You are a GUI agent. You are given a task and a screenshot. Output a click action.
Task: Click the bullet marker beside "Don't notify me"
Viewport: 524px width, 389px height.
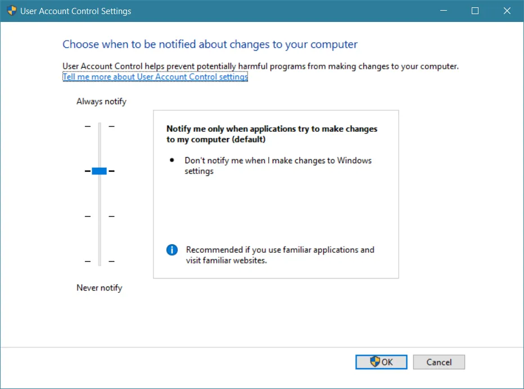pos(172,160)
